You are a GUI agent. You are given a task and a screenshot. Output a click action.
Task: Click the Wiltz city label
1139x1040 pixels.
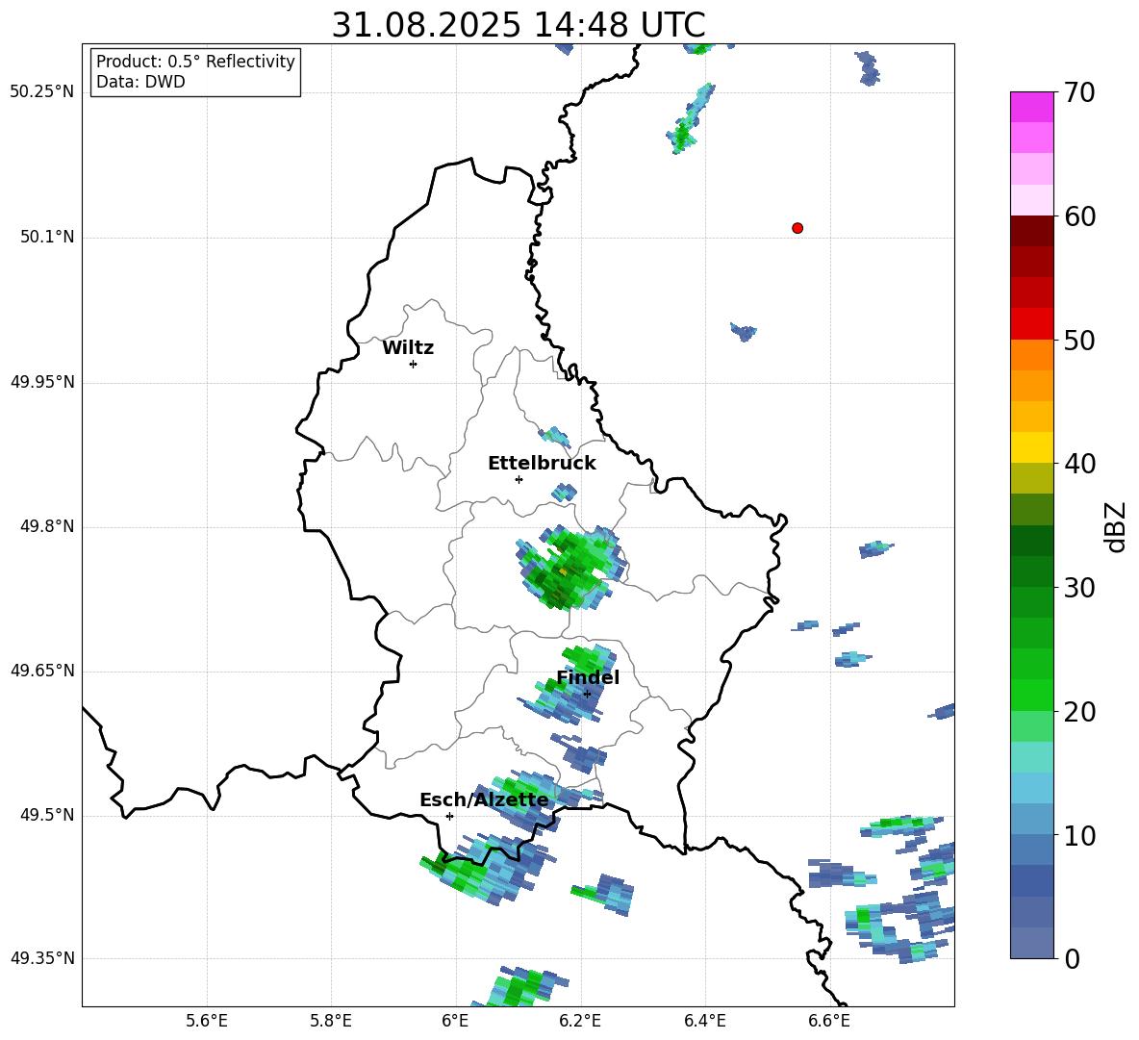point(408,348)
